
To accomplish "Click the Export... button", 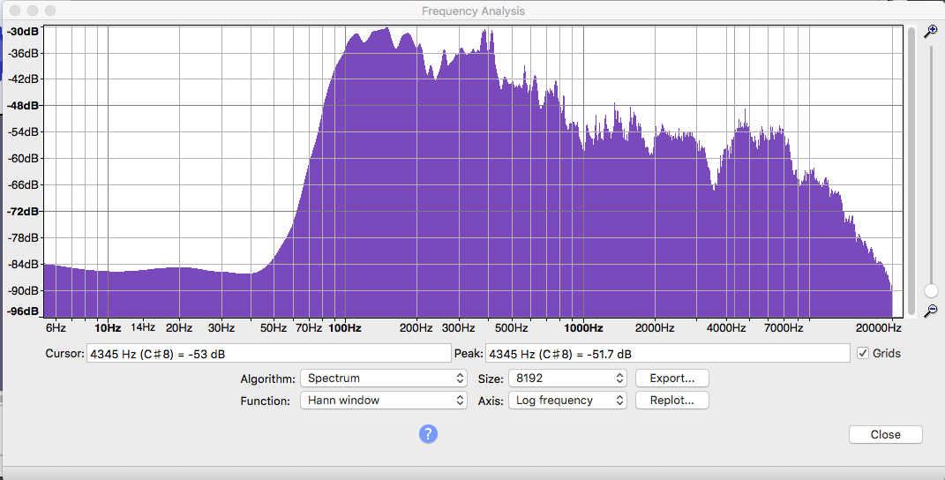I will (672, 379).
